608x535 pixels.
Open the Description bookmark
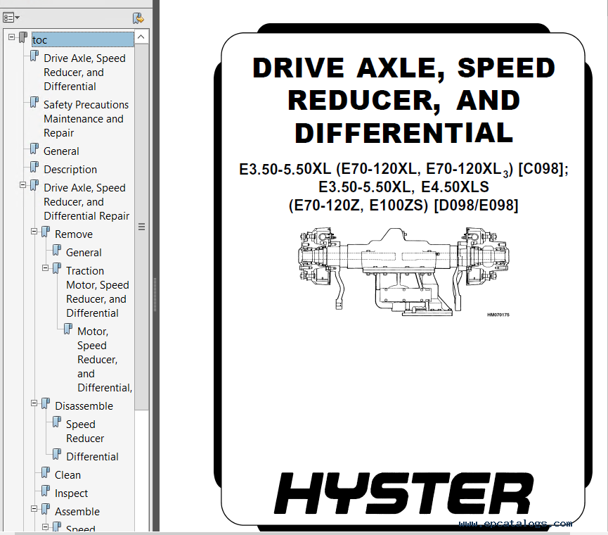[70, 169]
